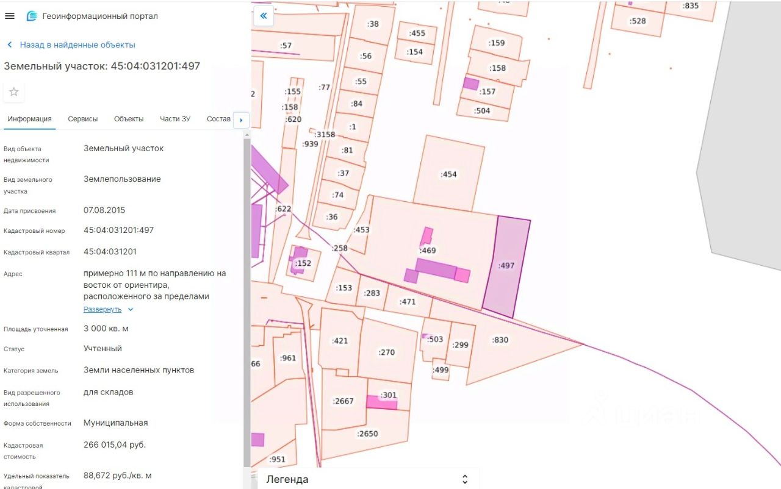Click parcel :951 on the map
Image resolution: width=781 pixels, height=489 pixels.
coord(277,460)
